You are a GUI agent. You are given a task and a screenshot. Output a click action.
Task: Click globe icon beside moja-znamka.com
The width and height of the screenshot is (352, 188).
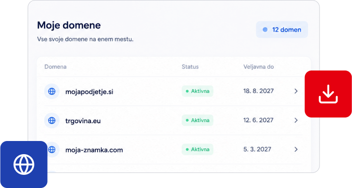(x=52, y=149)
